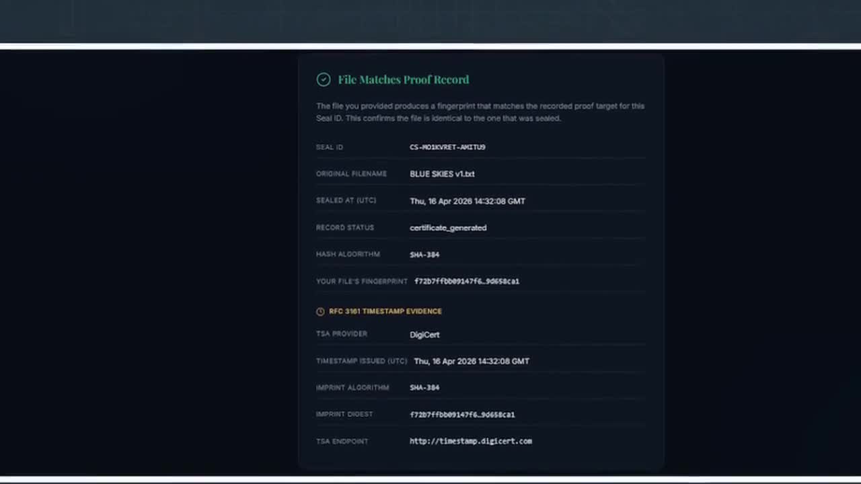This screenshot has width=861, height=484.
Task: Click the green checkmark match icon
Action: (x=324, y=80)
